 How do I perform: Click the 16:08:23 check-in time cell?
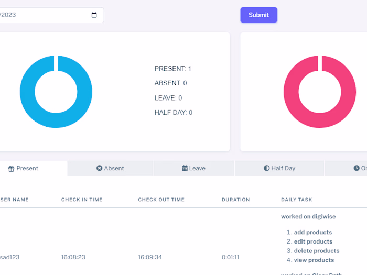pos(73,257)
